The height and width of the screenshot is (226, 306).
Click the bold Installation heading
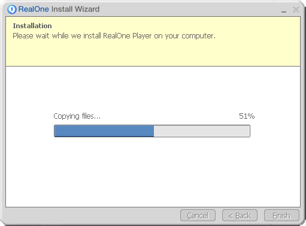(x=32, y=26)
